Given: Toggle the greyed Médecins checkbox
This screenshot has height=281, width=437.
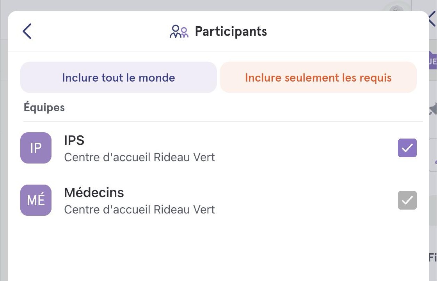Looking at the screenshot, I should point(407,200).
